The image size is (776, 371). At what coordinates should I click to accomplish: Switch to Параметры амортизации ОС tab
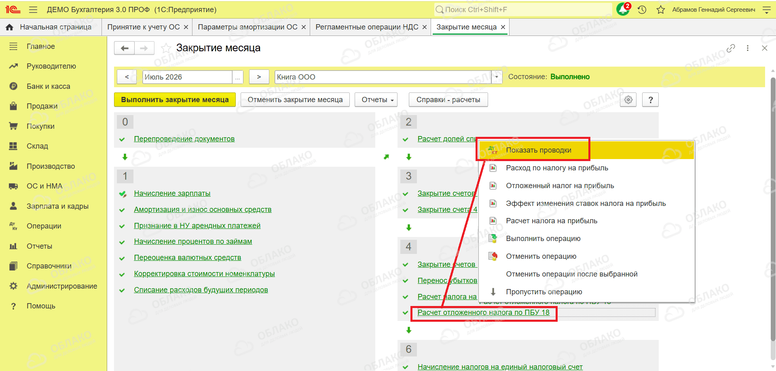pos(247,27)
